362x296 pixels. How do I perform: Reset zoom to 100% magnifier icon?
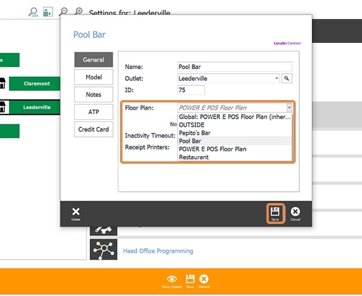point(33,12)
